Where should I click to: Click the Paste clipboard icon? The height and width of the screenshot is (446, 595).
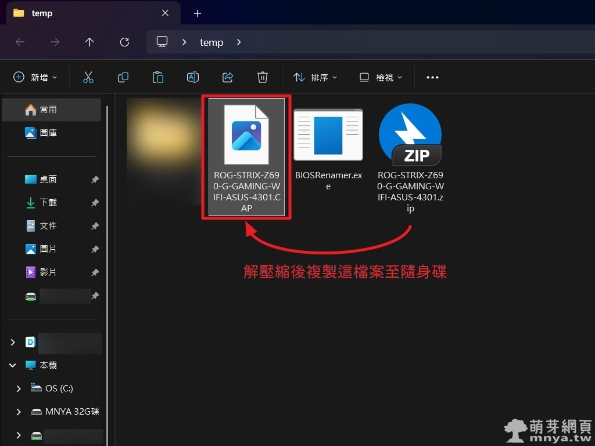(x=157, y=77)
